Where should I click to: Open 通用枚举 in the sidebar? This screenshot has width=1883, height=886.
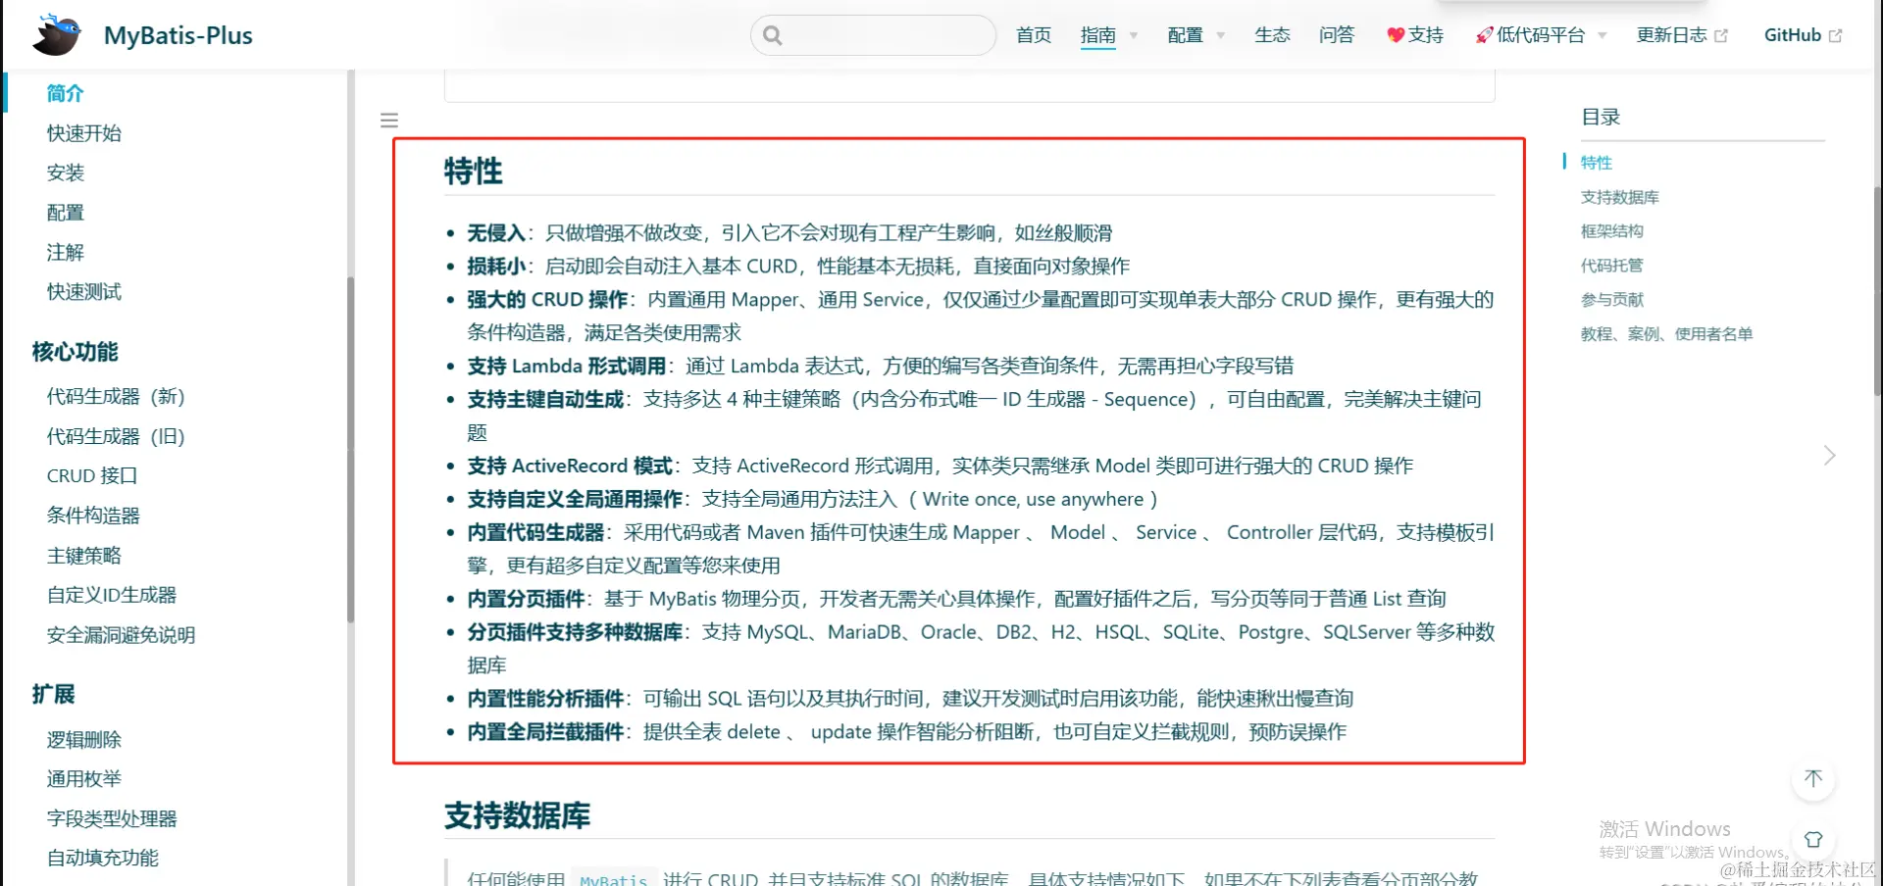point(84,779)
